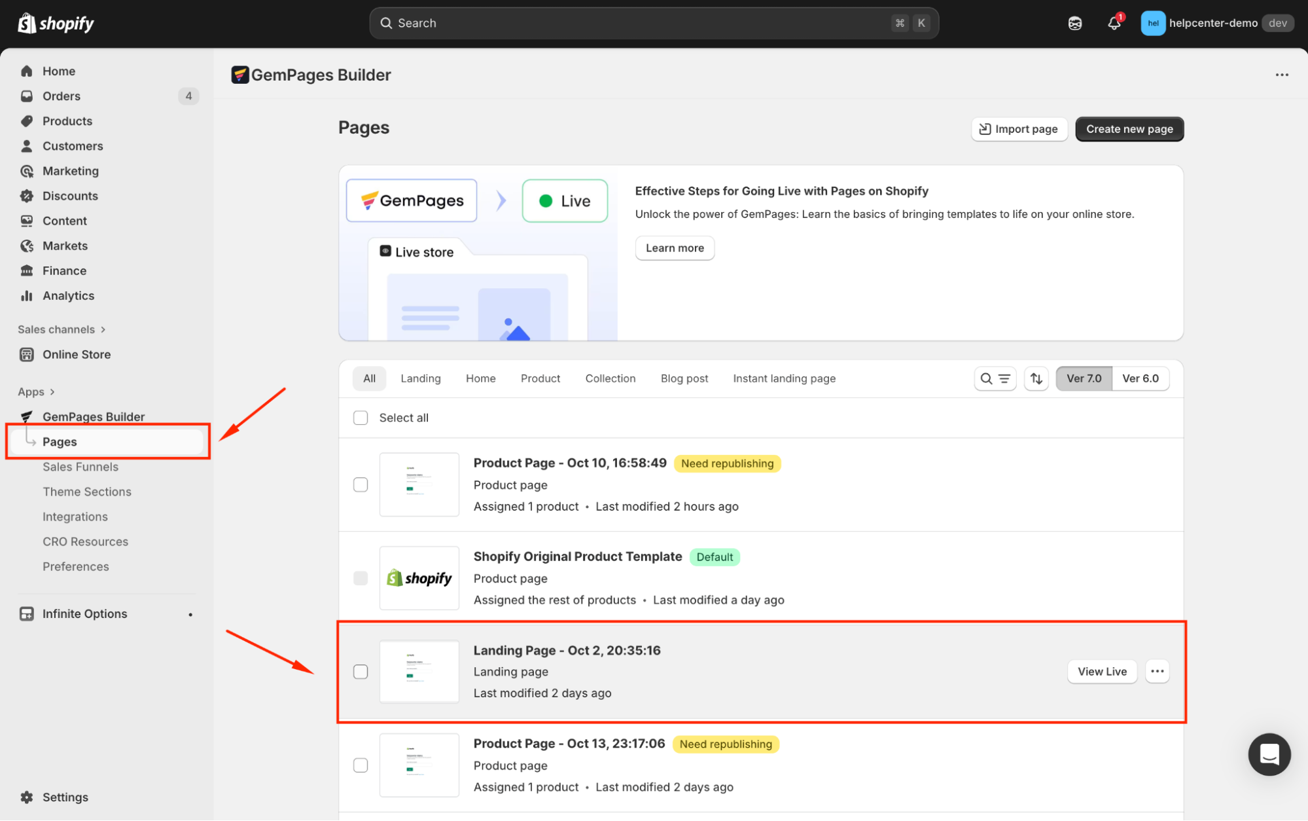Open more actions for Landing Page row
Screen dimensions: 1308x821
coord(1157,671)
